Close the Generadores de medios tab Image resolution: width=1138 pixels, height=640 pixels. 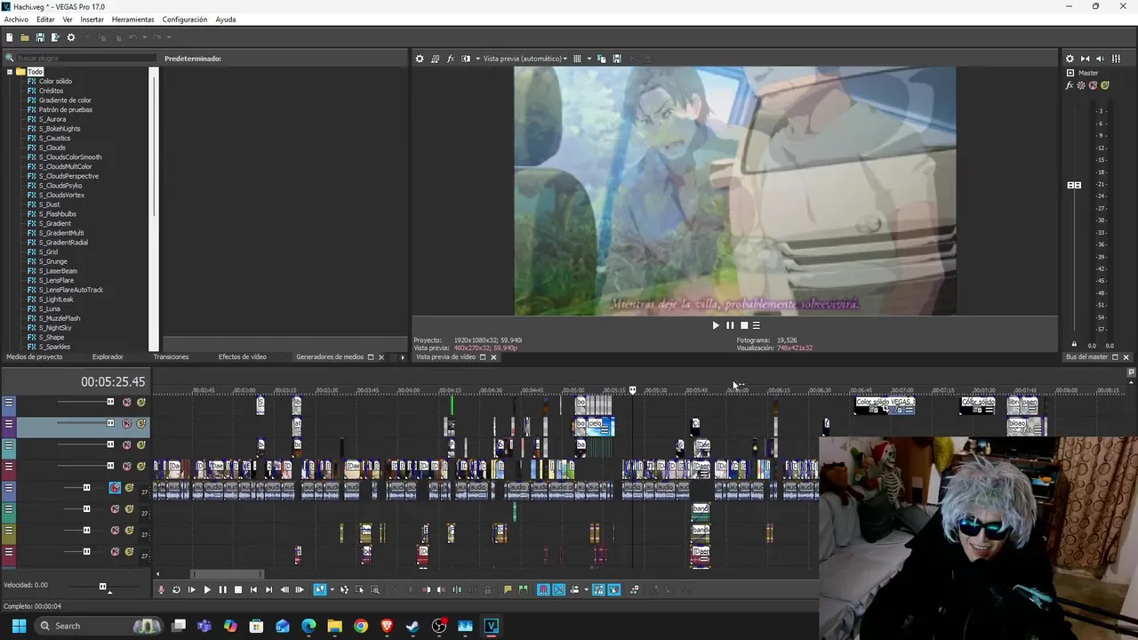coord(381,357)
